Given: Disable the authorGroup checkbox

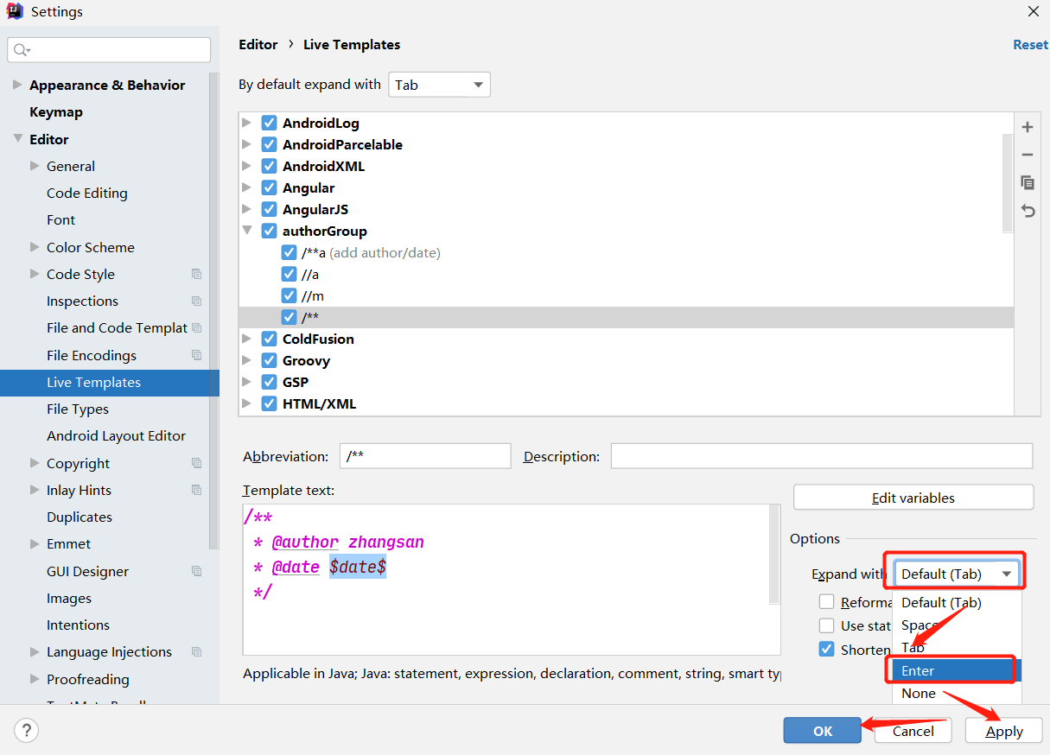Looking at the screenshot, I should pos(269,231).
